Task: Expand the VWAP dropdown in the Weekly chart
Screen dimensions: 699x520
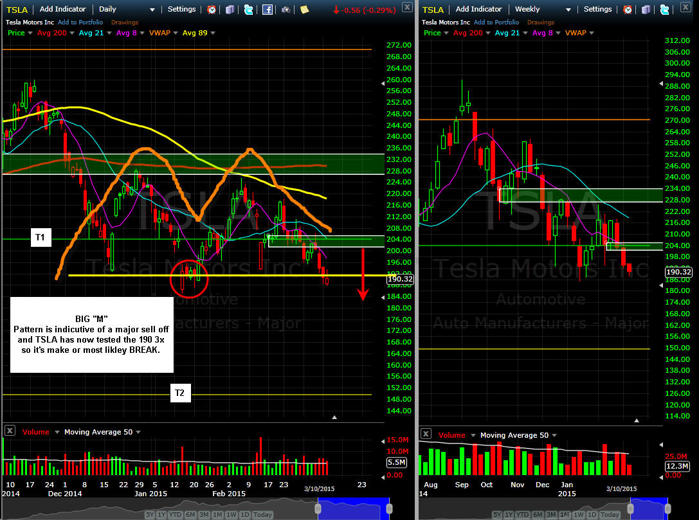Action: pyautogui.click(x=591, y=33)
